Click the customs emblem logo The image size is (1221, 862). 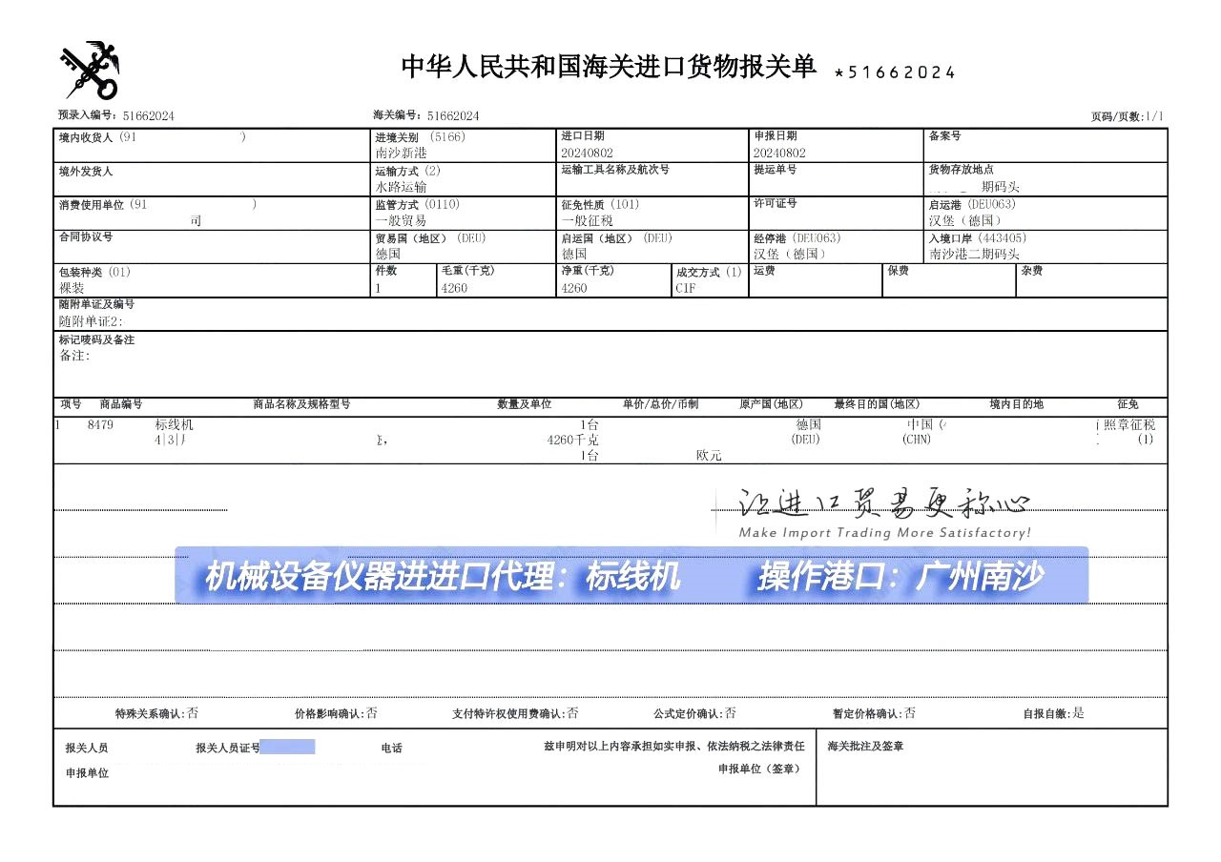pos(91,72)
